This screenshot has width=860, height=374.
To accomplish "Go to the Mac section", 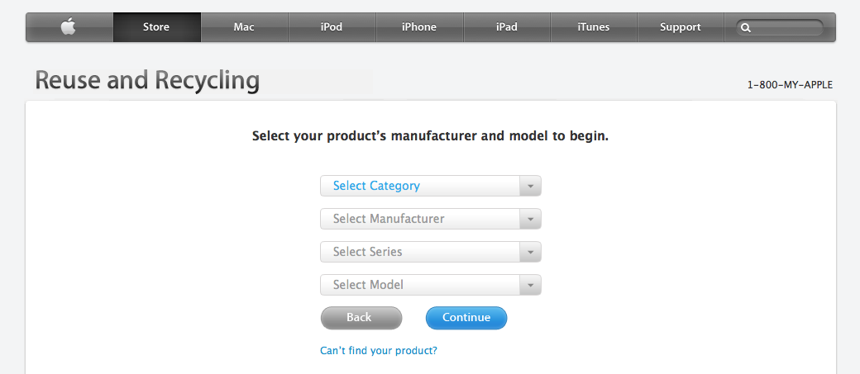I will coord(244,26).
